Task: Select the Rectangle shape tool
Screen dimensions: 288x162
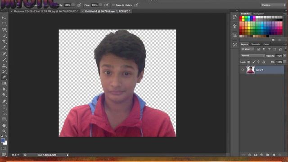Action: point(4,119)
